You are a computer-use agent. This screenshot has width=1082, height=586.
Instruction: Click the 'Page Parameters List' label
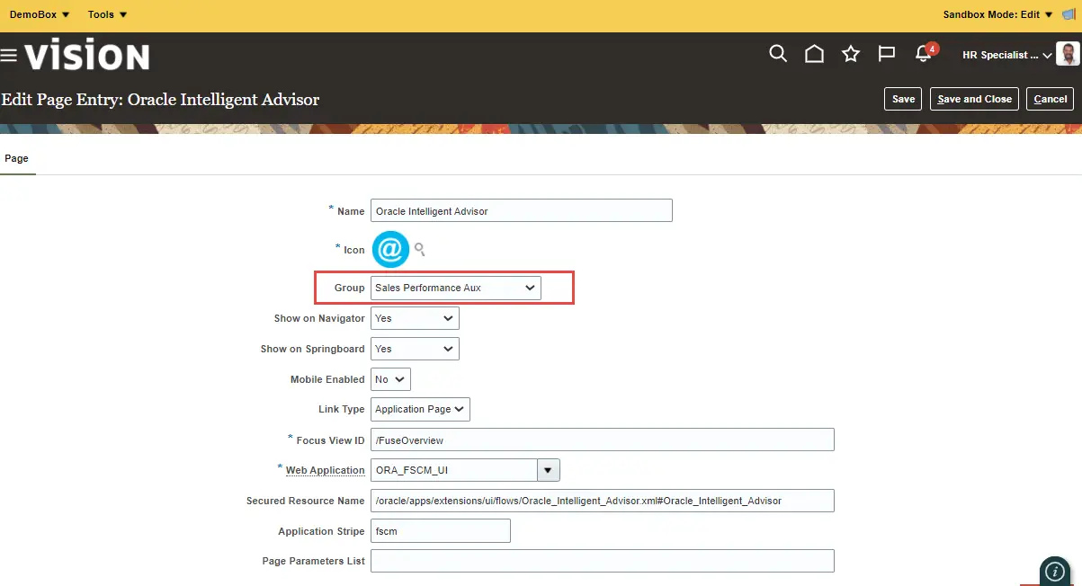(314, 561)
